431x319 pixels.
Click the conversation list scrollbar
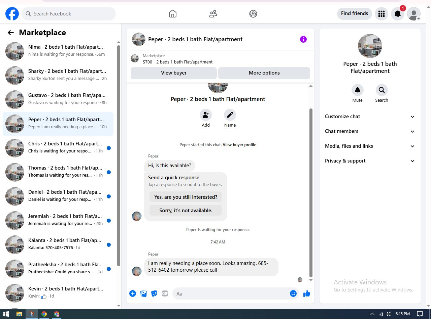tap(119, 156)
